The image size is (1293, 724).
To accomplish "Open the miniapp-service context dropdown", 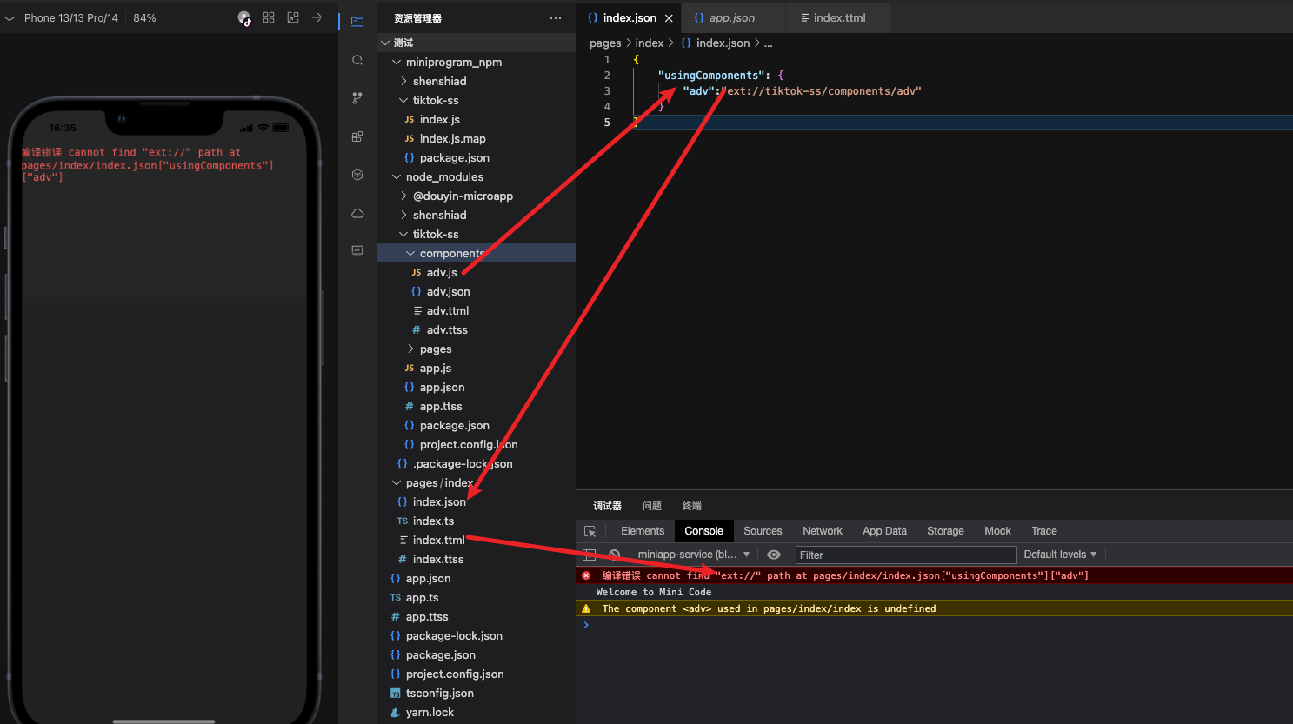I will pyautogui.click(x=693, y=555).
